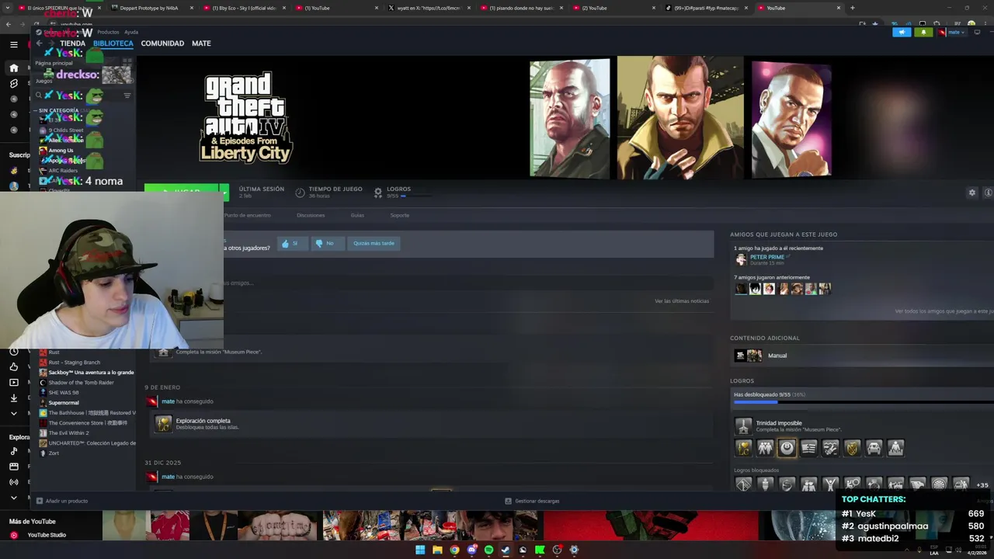Open the Comunidad menu in Steam

[x=162, y=43]
